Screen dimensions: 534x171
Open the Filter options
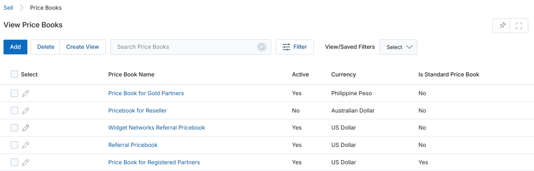click(295, 47)
